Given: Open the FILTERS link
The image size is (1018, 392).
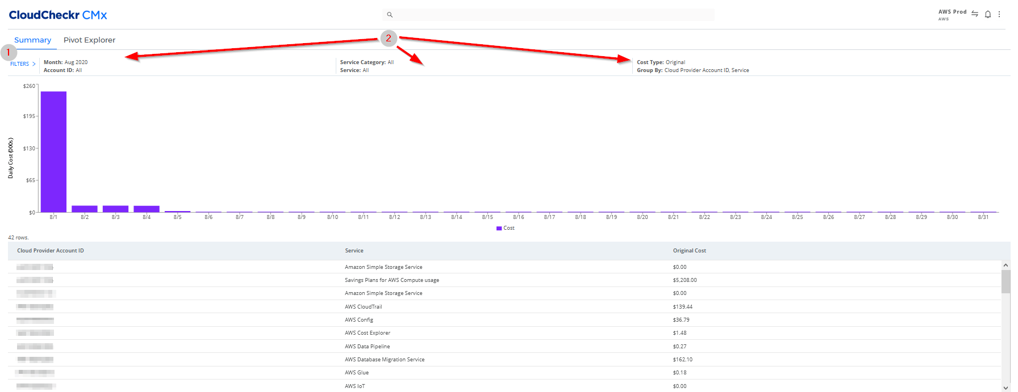Looking at the screenshot, I should click(x=19, y=64).
